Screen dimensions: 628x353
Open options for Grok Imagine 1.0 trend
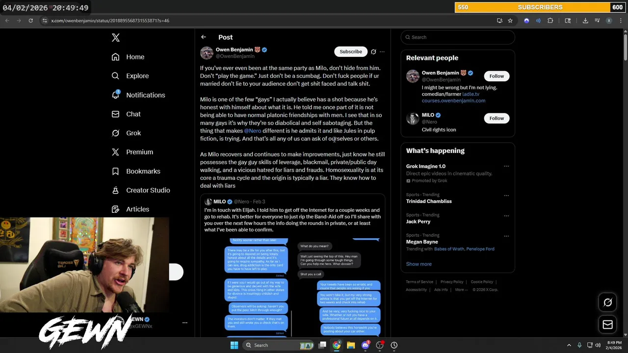506,166
